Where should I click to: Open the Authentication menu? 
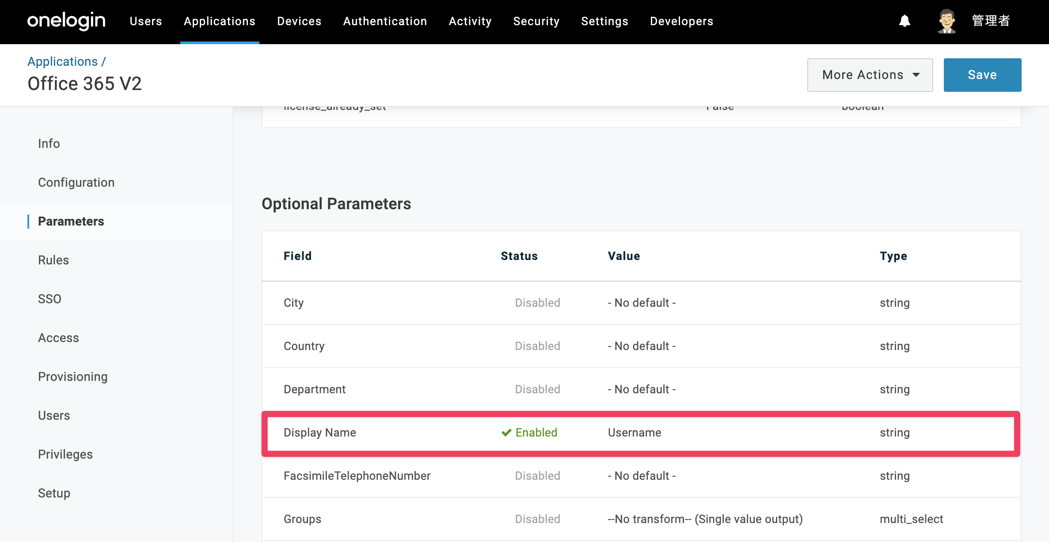(385, 21)
